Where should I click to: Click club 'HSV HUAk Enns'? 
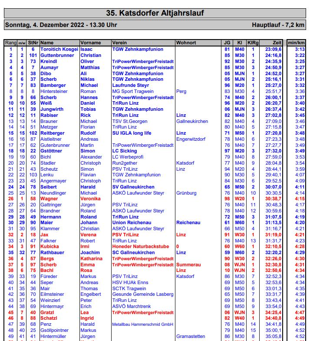pyautogui.click(x=130, y=283)
